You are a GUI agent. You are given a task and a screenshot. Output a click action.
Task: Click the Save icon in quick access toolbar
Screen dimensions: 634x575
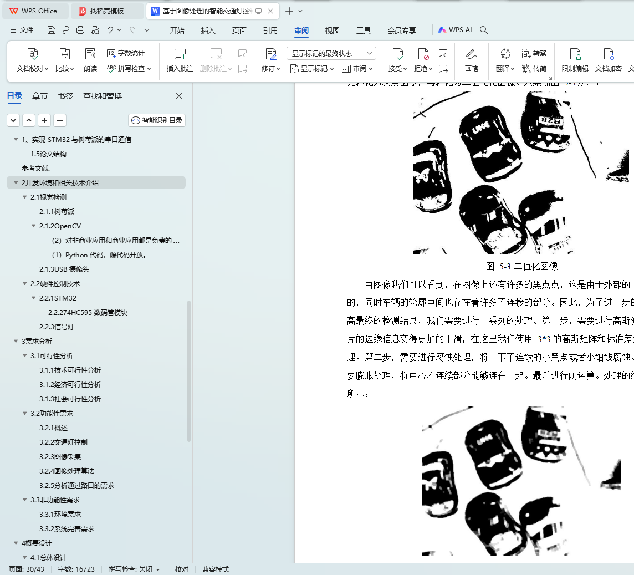(x=52, y=30)
